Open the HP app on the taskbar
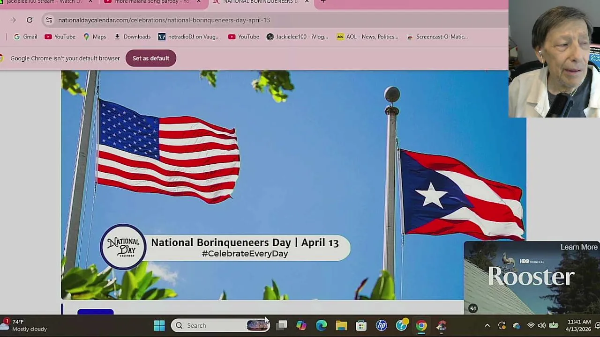600x337 pixels. coord(382,325)
